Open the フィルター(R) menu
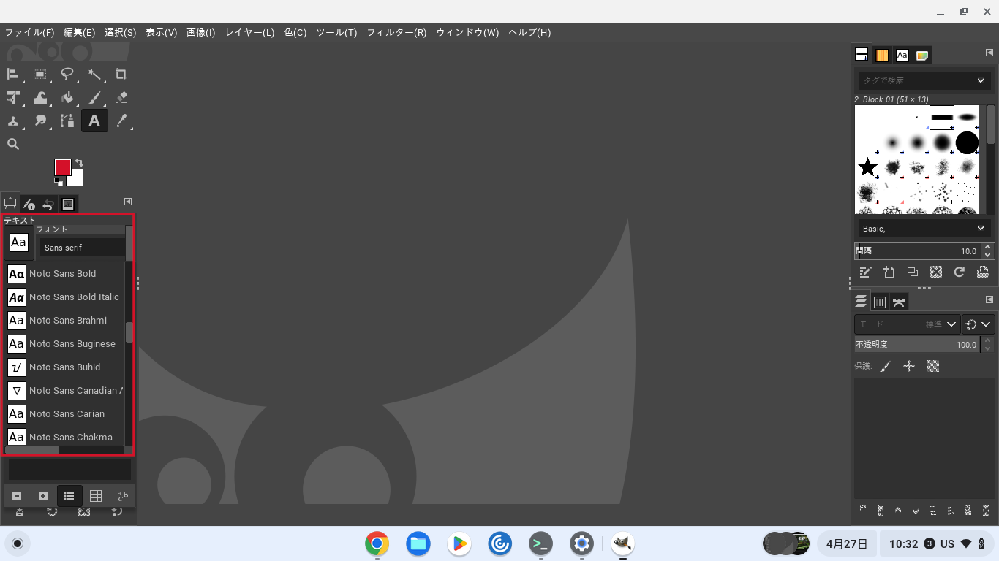 point(396,32)
